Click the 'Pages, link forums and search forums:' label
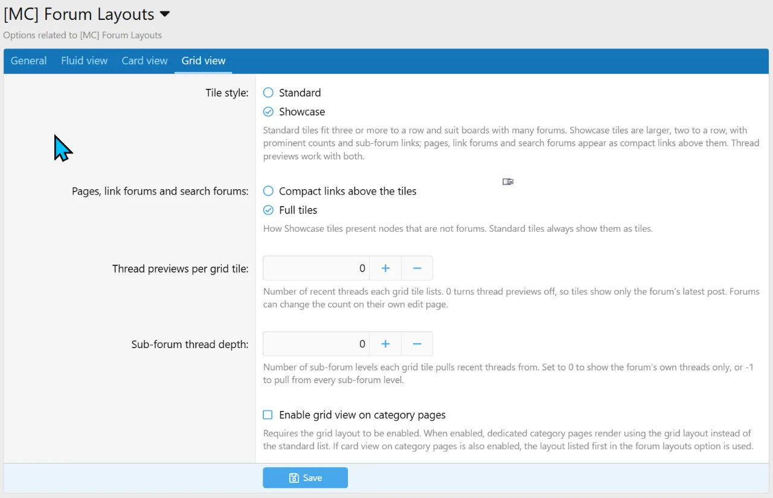Image resolution: width=773 pixels, height=498 pixels. 160,191
